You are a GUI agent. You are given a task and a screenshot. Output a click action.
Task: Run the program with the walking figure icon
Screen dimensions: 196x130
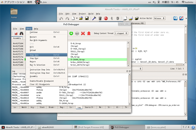(x=112, y=18)
